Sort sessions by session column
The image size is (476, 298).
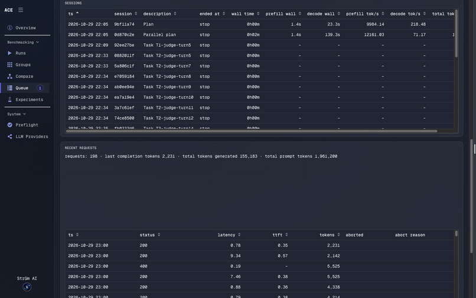point(136,14)
